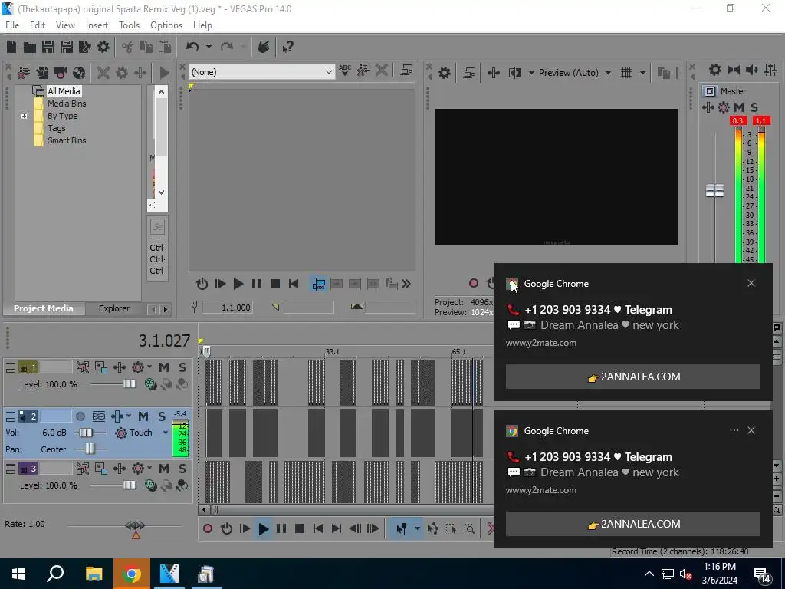Mute video track 1
This screenshot has width=785, height=589.
(x=164, y=367)
